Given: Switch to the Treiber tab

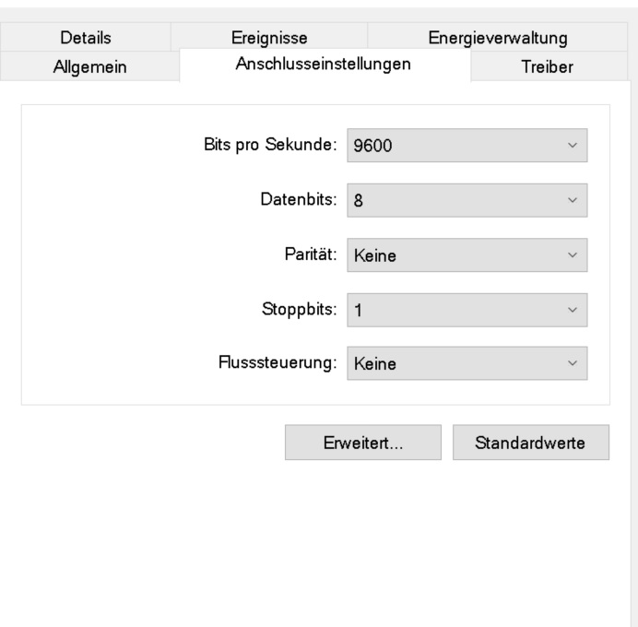Looking at the screenshot, I should 549,66.
